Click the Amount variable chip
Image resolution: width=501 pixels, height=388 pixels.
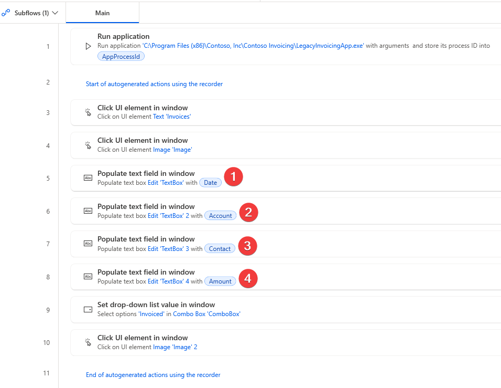click(x=220, y=281)
